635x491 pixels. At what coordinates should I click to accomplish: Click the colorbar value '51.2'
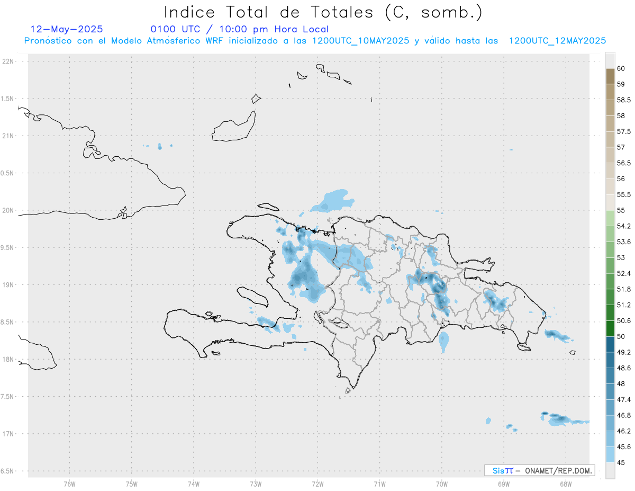624,305
